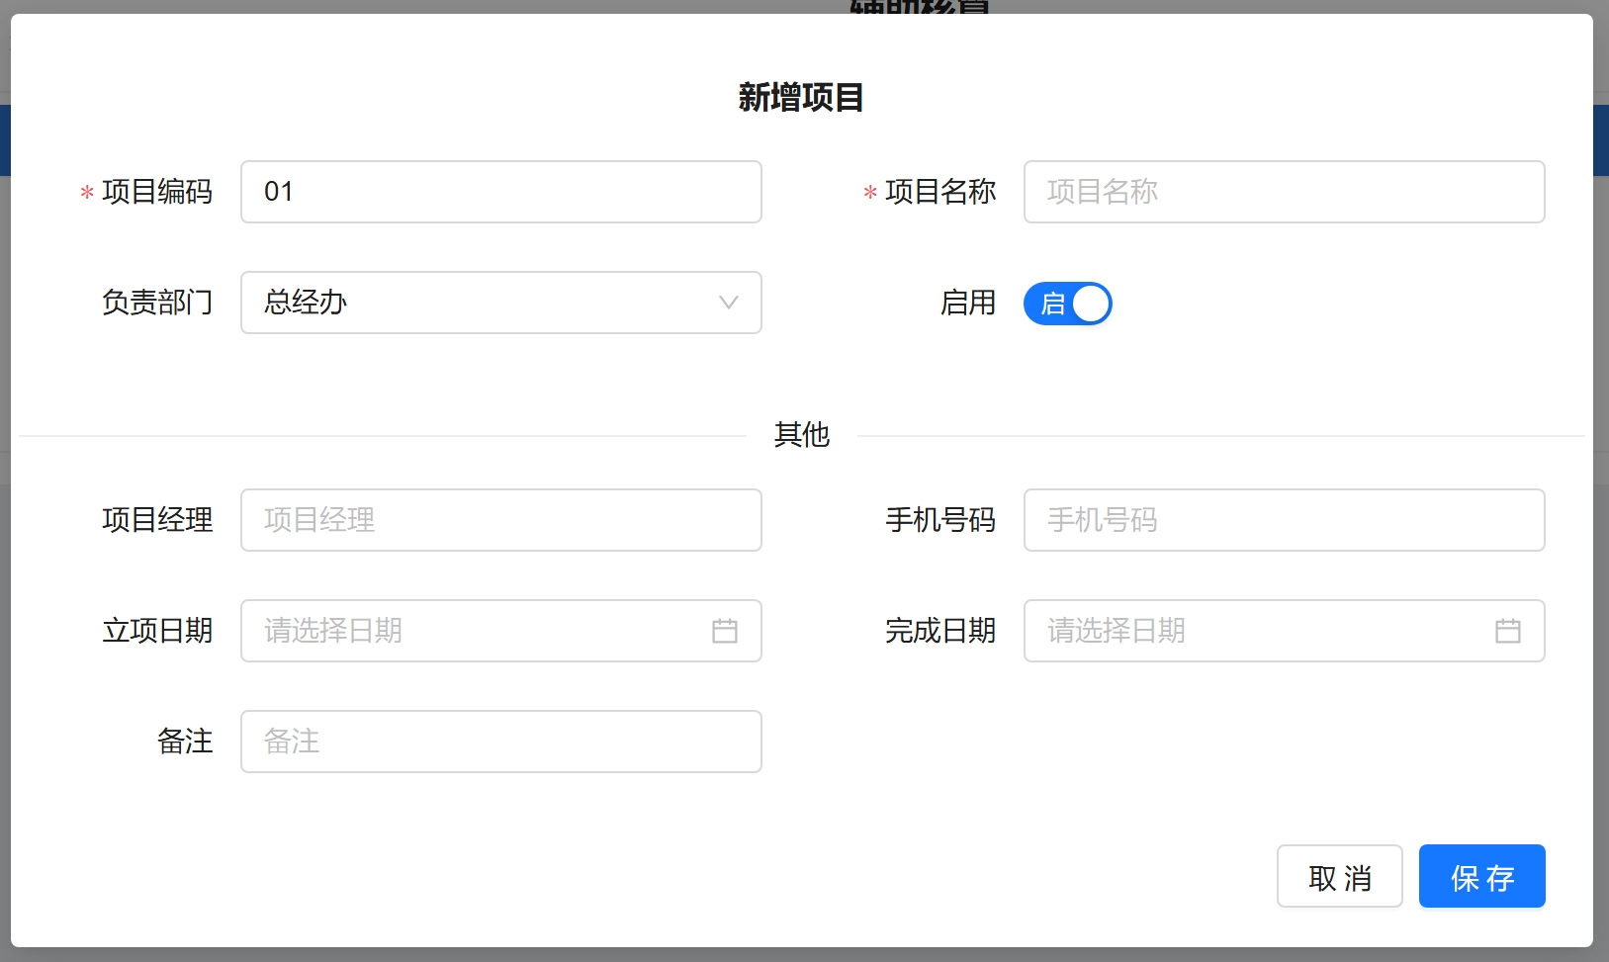The image size is (1609, 962).
Task: Click the calendar icon in 完成日期 field
Action: [x=1507, y=631]
